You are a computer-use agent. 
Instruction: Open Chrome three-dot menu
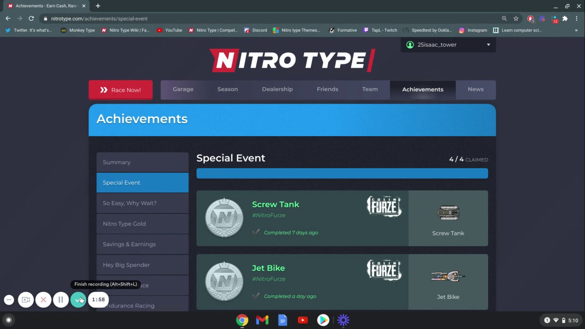coord(576,19)
